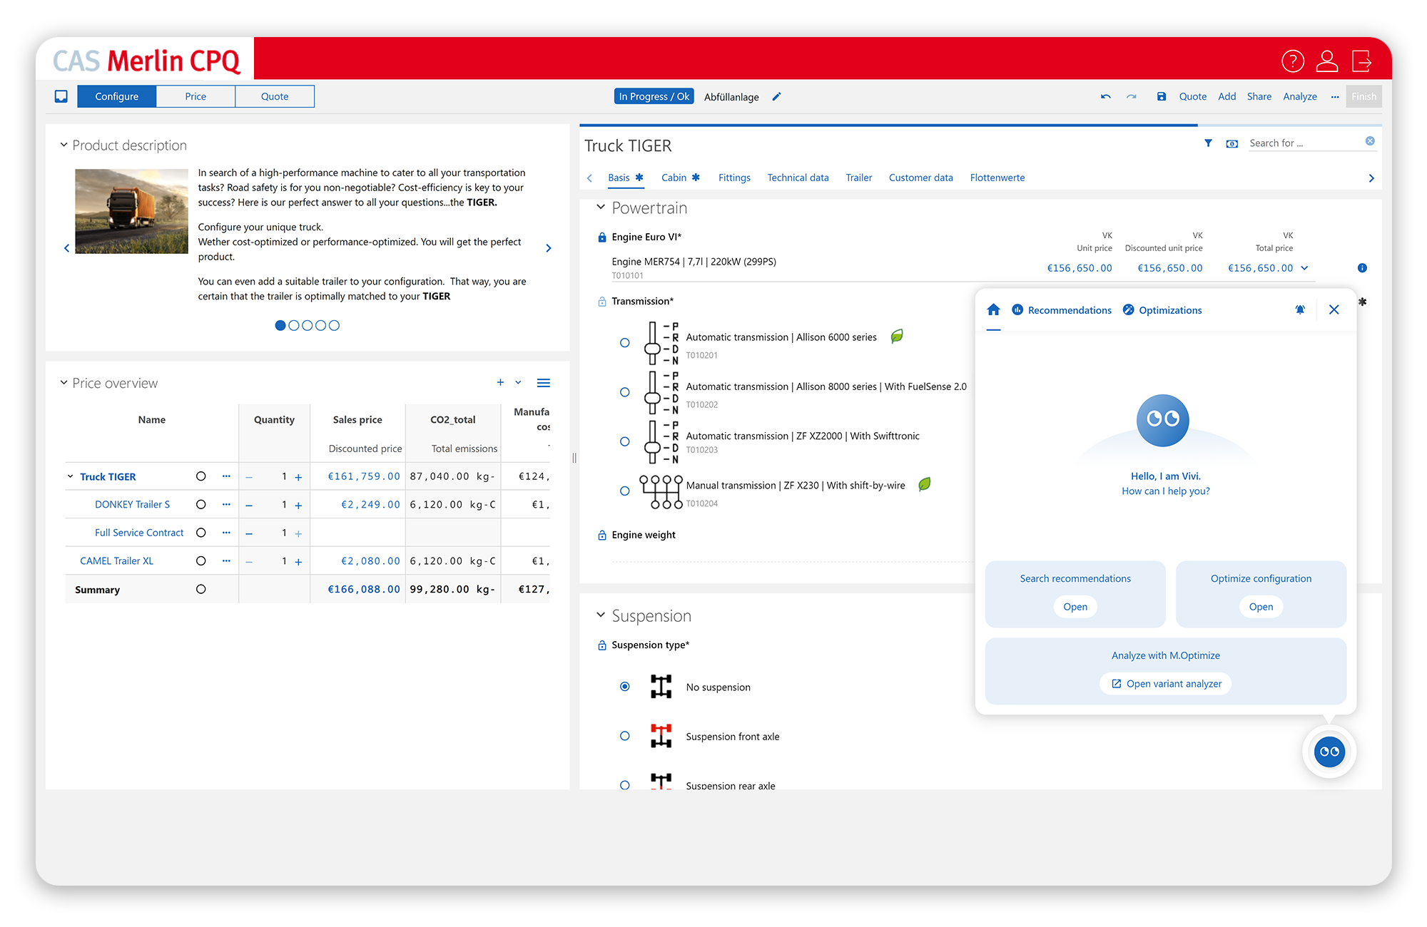The width and height of the screenshot is (1427, 927).
Task: Click the filter funnel icon
Action: tap(1208, 143)
